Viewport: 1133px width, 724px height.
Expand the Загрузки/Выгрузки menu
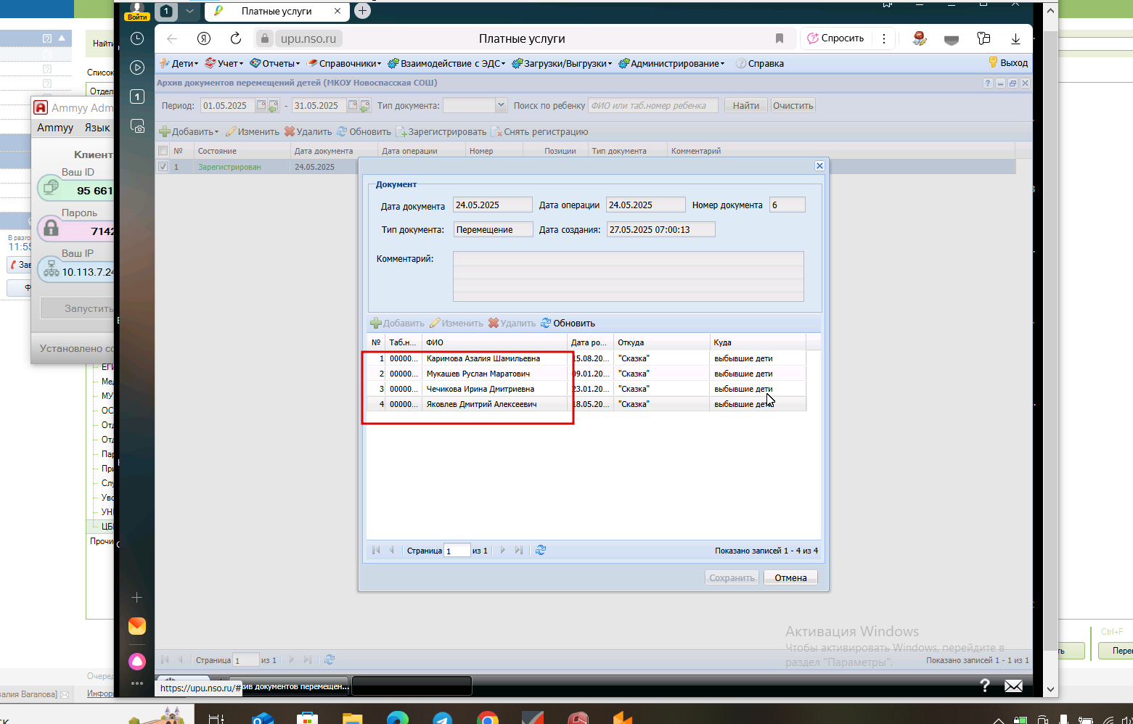(562, 63)
